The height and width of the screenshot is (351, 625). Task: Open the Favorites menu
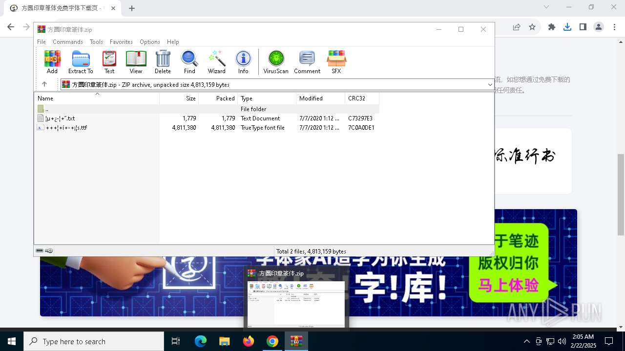coord(121,42)
